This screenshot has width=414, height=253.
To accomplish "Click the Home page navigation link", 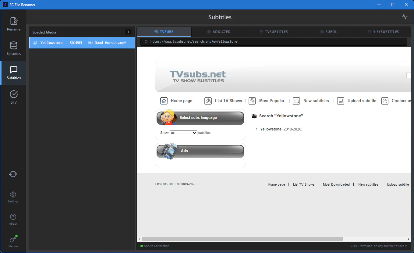I will 182,101.
